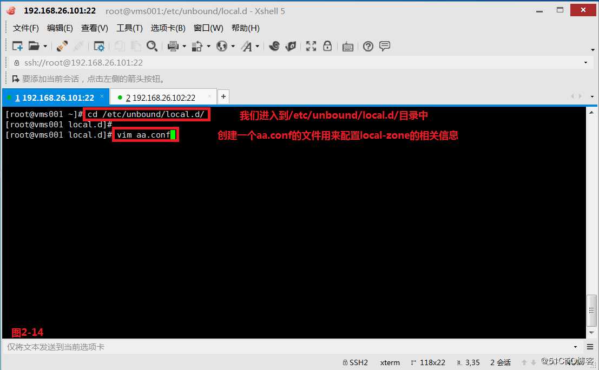Expand the Print icon dropdown arrow
599x370 pixels.
[x=184, y=46]
